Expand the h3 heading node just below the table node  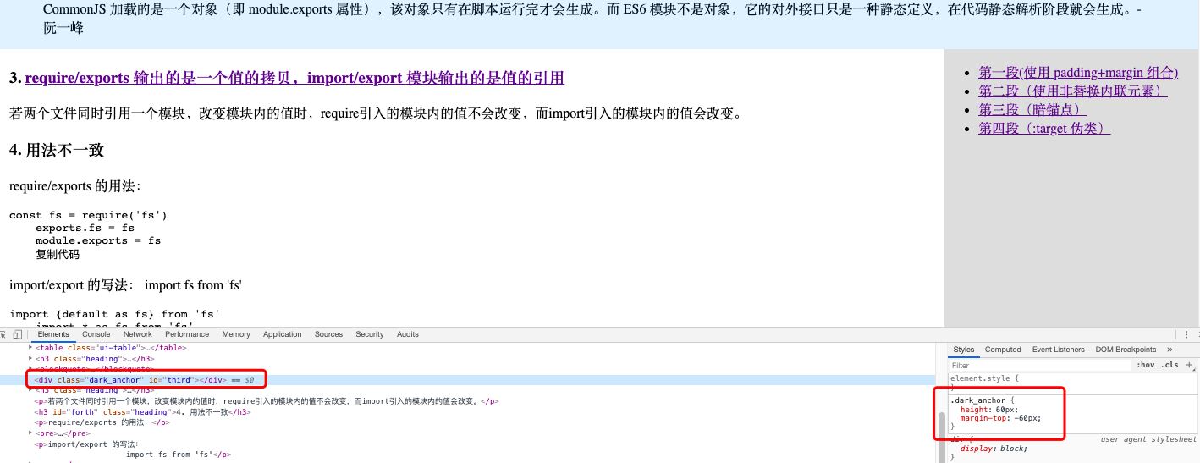click(31, 358)
